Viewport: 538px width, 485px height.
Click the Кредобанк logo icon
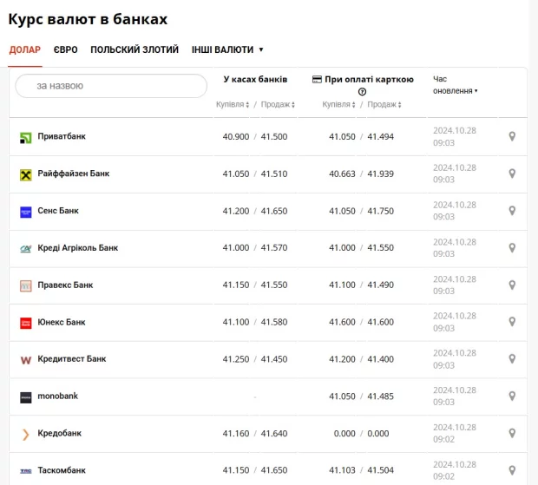pyautogui.click(x=26, y=434)
